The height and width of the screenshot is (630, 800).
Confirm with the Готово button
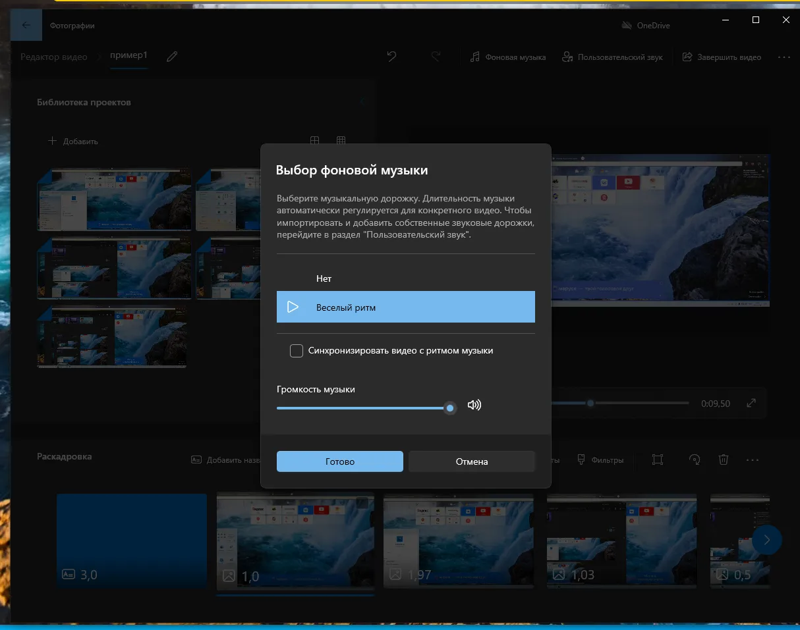(x=339, y=461)
